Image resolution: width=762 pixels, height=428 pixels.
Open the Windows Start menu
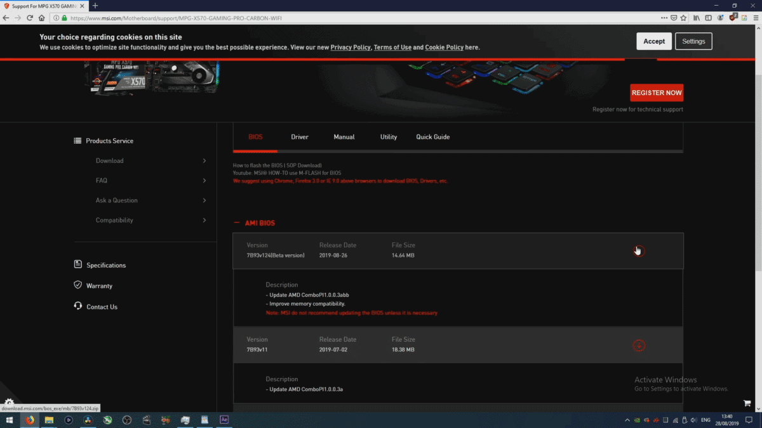(10, 420)
